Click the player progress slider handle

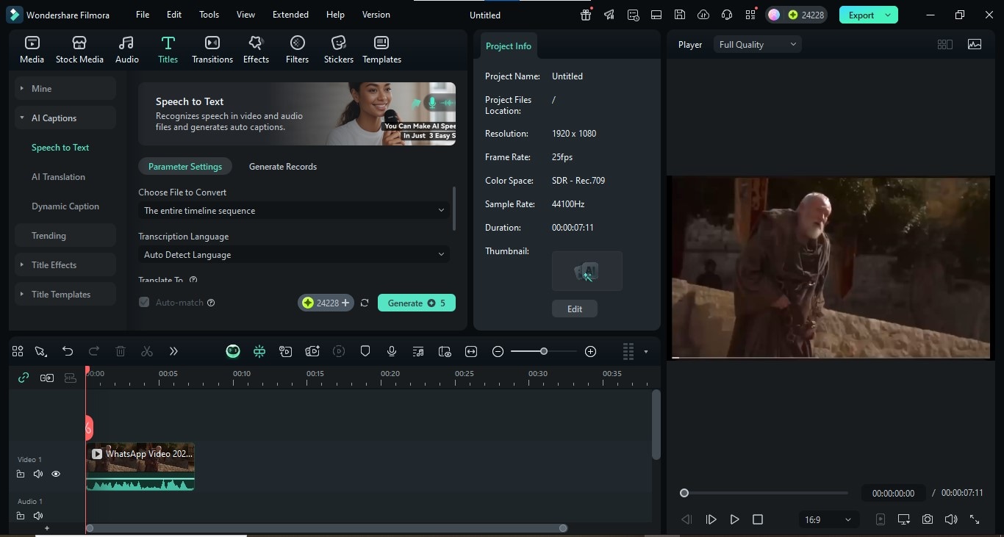tap(684, 493)
